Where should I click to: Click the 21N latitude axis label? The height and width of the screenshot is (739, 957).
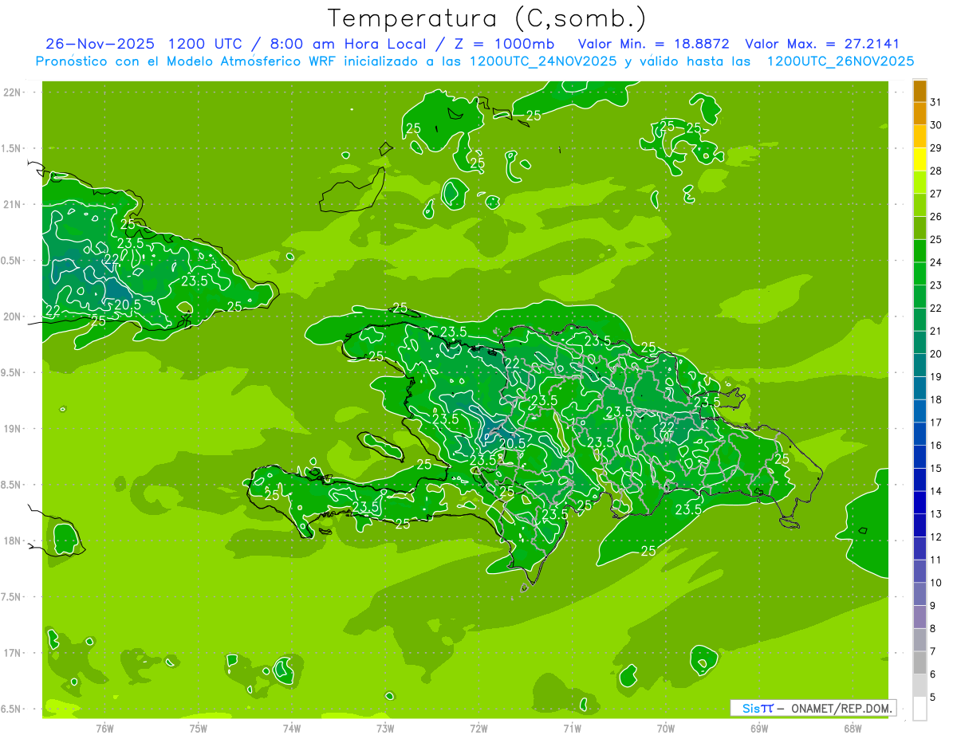click(x=13, y=204)
